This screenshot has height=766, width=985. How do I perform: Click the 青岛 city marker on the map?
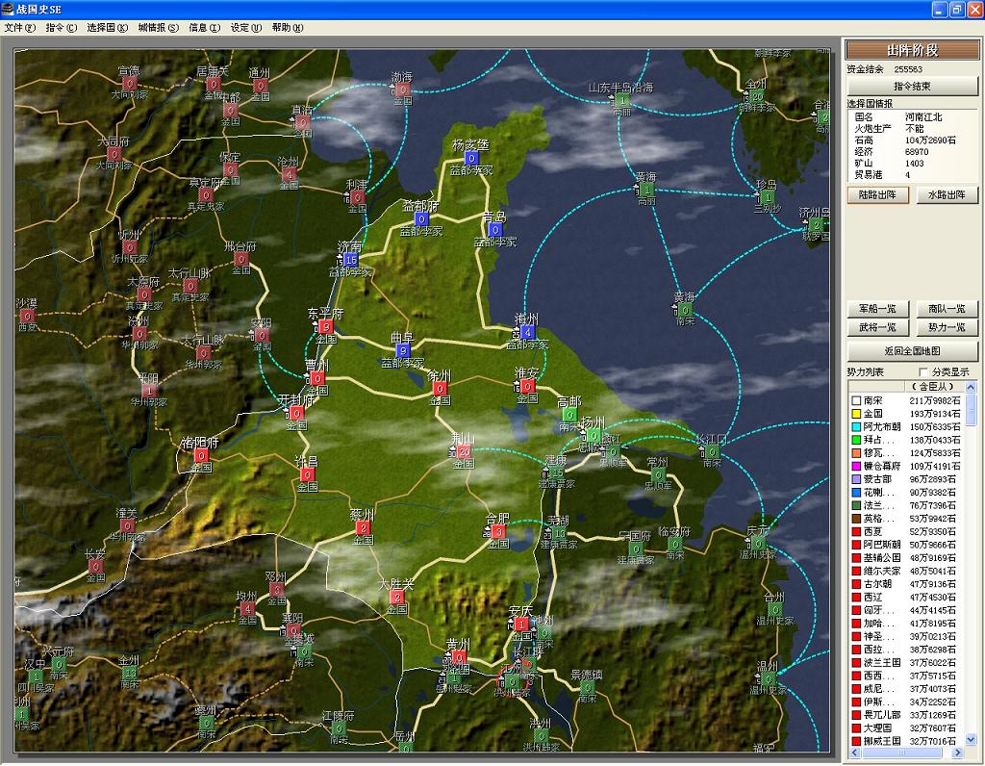pyautogui.click(x=494, y=229)
